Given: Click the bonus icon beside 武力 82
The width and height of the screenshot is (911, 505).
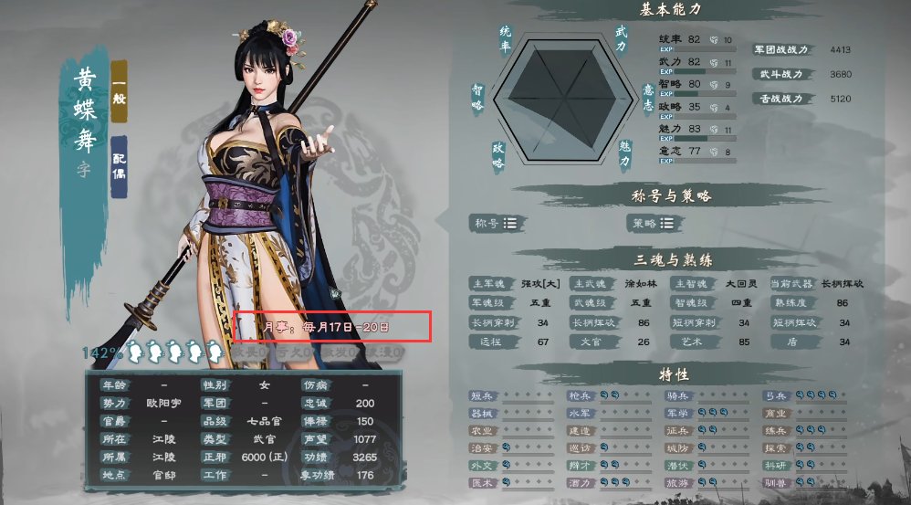Looking at the screenshot, I should [714, 62].
